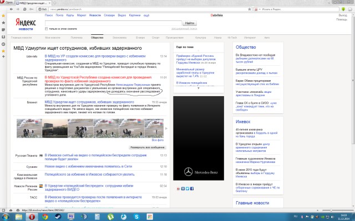Go forward using the browser forward arrow
355x221 pixels.
18,9
